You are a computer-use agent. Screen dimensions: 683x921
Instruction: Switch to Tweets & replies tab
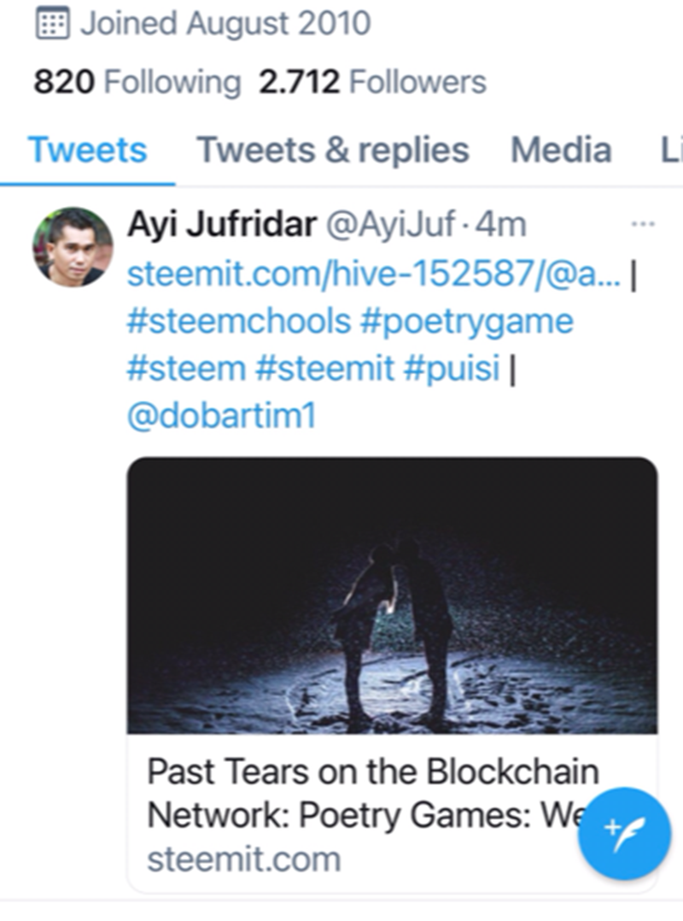[x=333, y=150]
